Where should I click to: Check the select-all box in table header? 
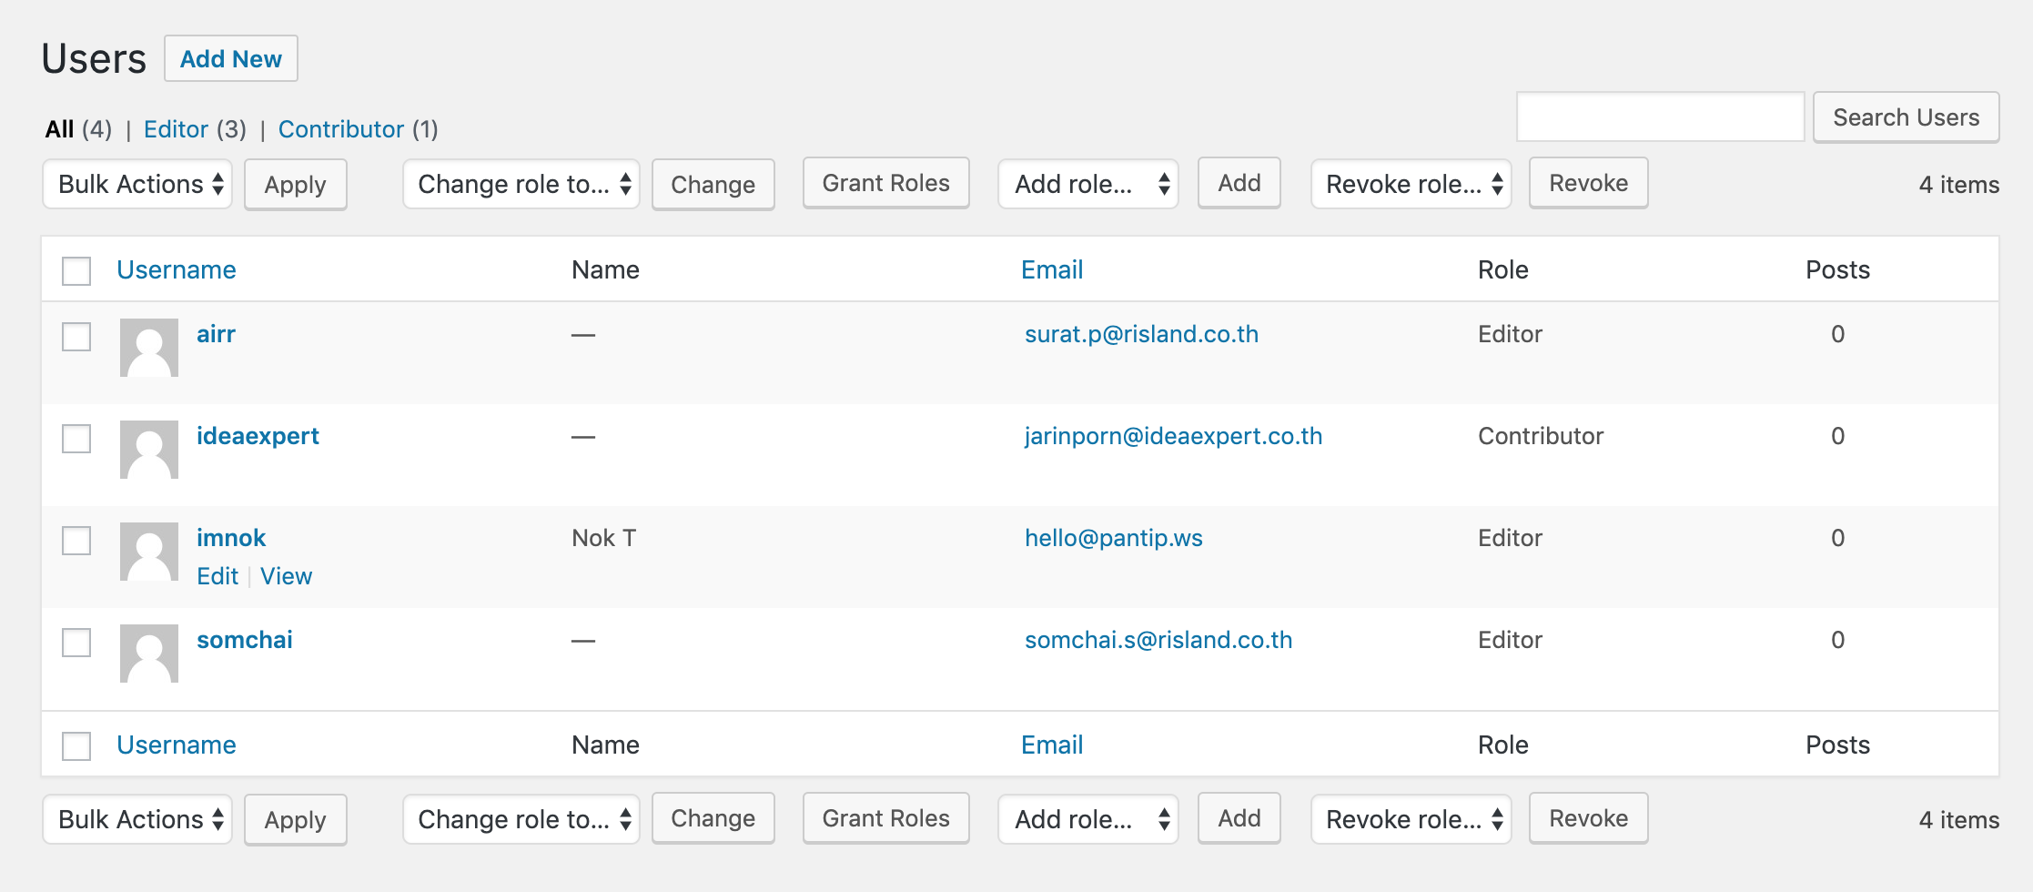(76, 271)
